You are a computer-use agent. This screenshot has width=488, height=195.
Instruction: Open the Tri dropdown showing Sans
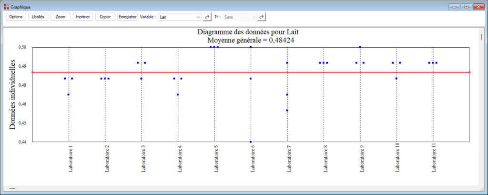coord(240,17)
